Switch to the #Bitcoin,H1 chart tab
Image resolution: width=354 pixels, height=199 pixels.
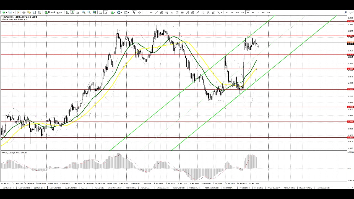195,188
